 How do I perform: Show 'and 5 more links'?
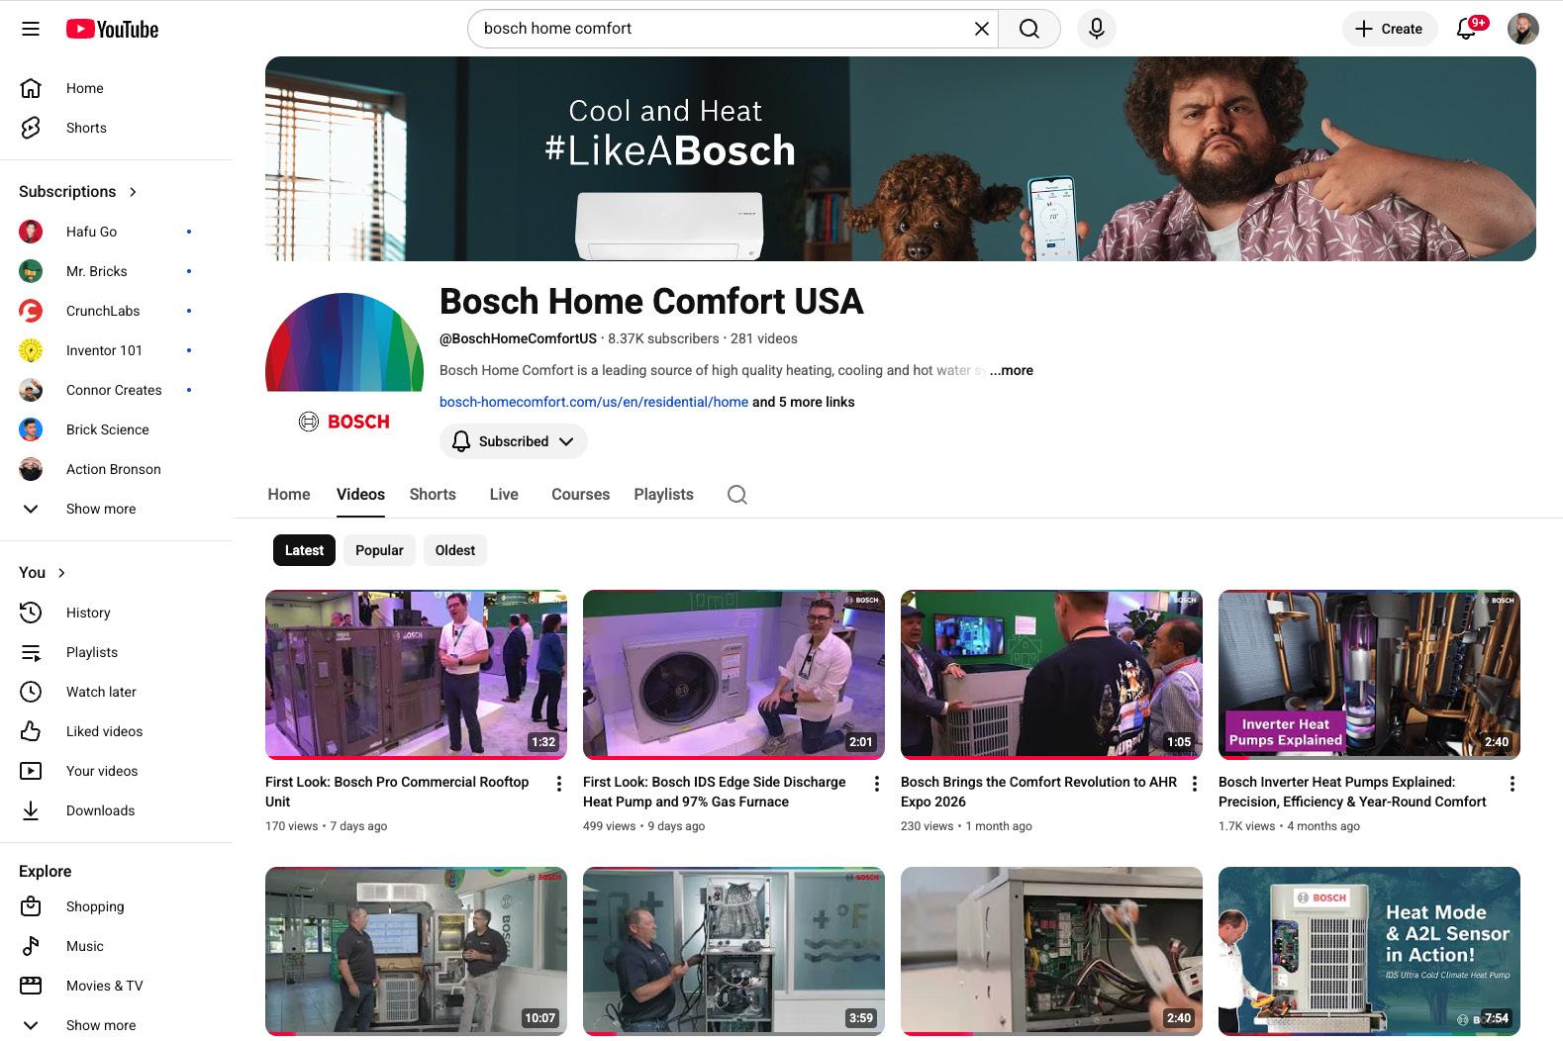point(804,402)
